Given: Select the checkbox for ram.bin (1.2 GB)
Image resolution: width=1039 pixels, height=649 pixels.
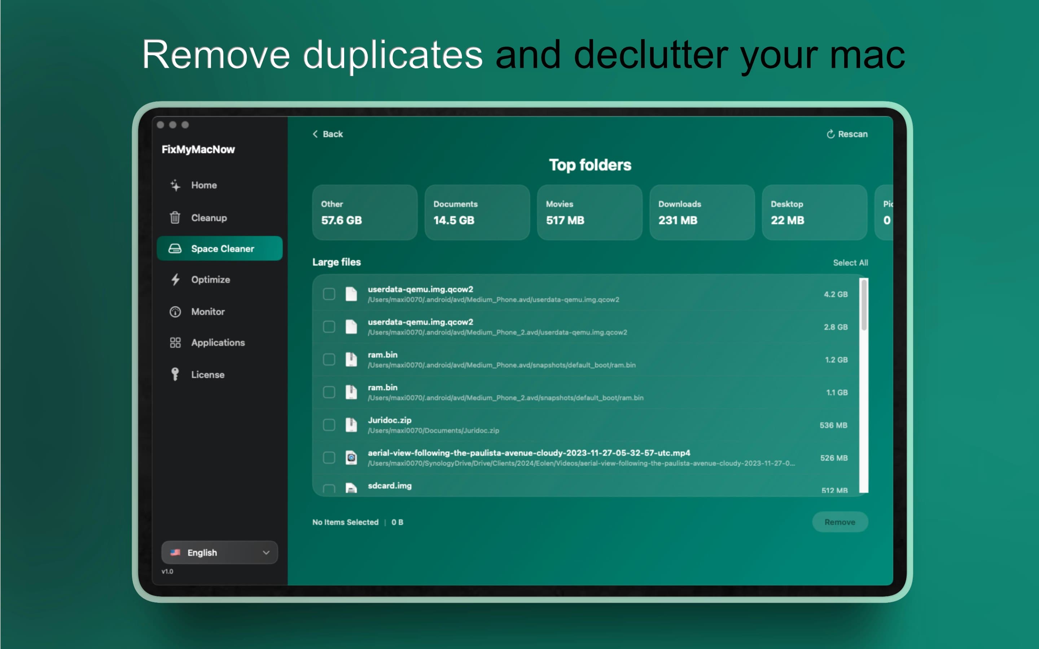Looking at the screenshot, I should pyautogui.click(x=329, y=360).
